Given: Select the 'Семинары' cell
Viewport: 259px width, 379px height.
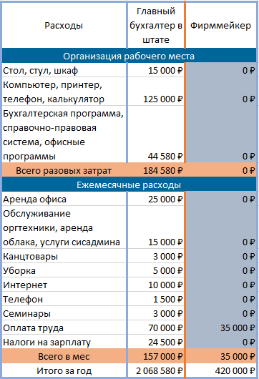Looking at the screenshot, I should click(x=64, y=313).
